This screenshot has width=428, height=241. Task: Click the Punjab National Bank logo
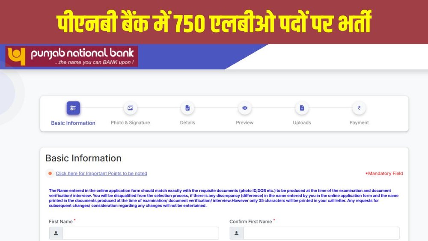pos(72,56)
